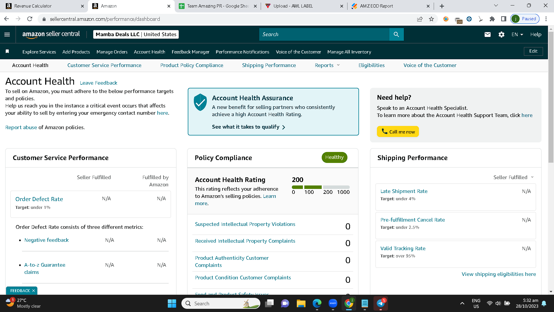Viewport: 554px width, 312px height.
Task: Open Manage All Inventory menu item
Action: [x=349, y=52]
